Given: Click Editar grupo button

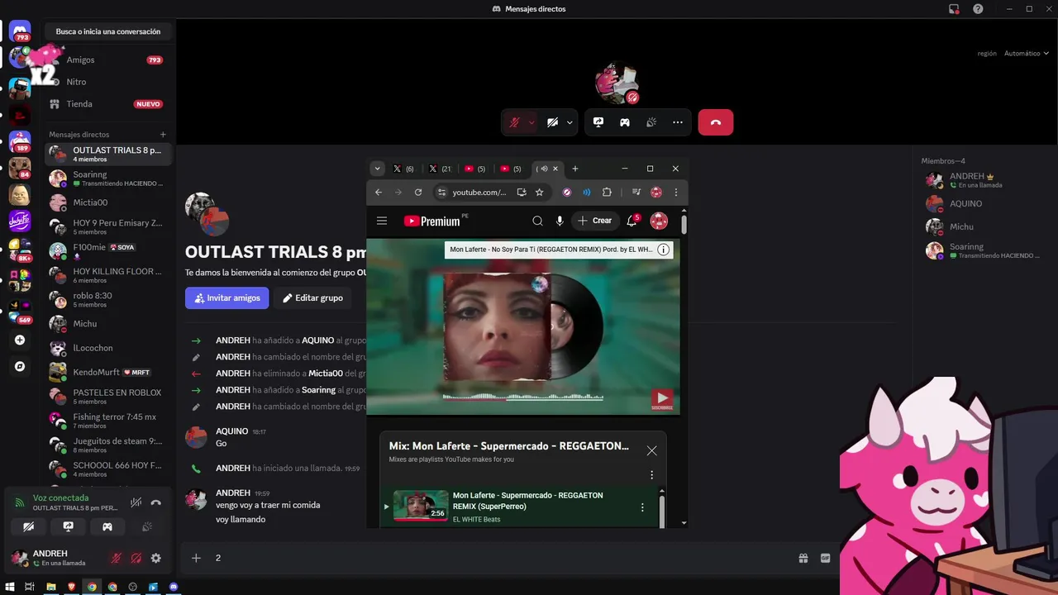Looking at the screenshot, I should (x=313, y=298).
